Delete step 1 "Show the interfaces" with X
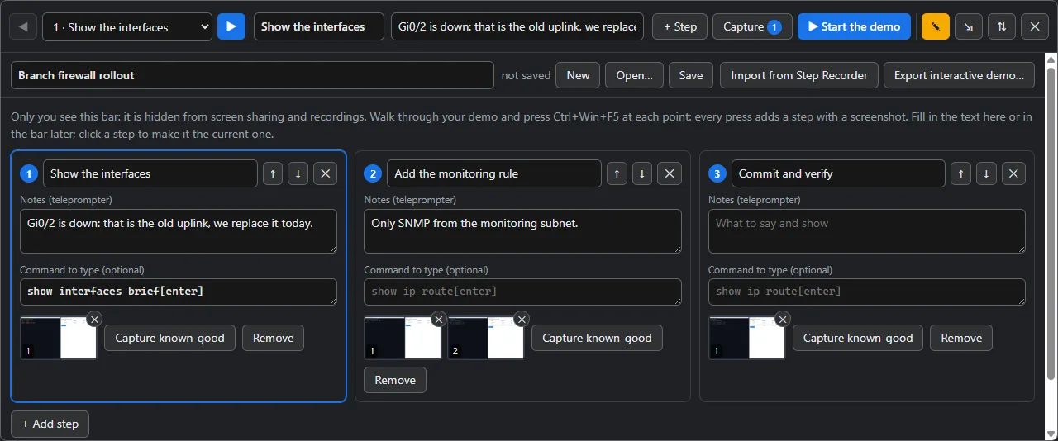This screenshot has height=441, width=1058. 325,173
